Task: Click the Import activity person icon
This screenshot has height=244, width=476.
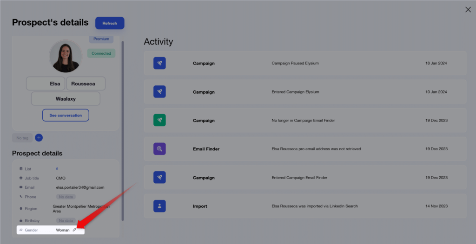Action: 159,206
